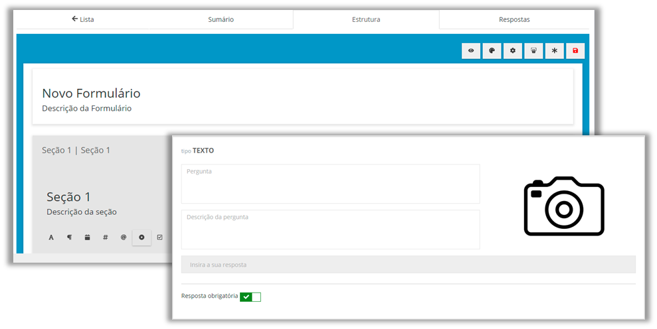Screen dimensions: 657x329
Task: Click the camera image placeholder
Action: click(x=564, y=206)
